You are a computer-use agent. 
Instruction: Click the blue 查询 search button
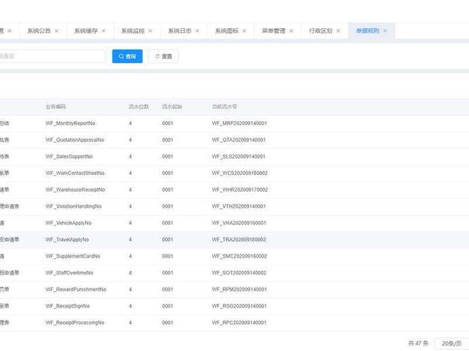tap(127, 56)
